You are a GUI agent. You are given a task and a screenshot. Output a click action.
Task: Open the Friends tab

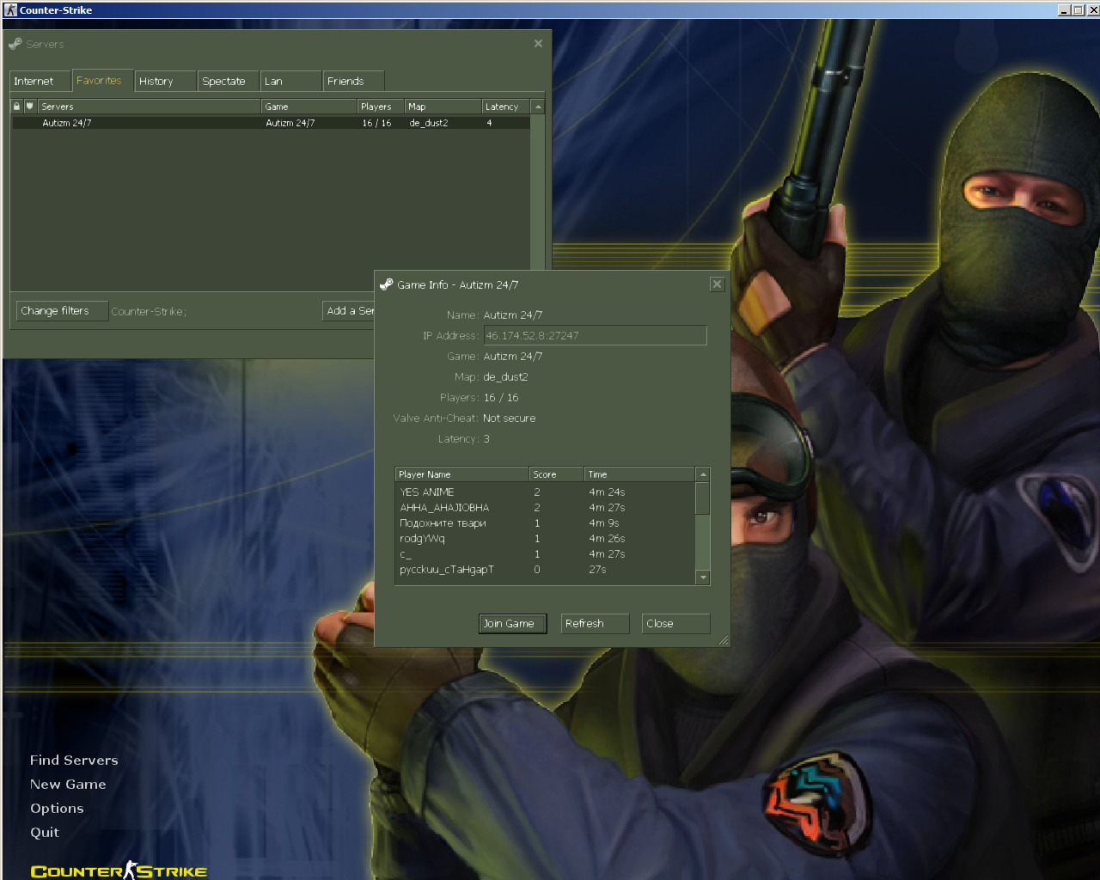[353, 81]
